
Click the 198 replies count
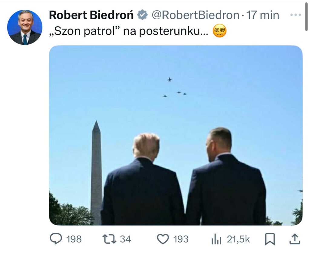click(74, 239)
